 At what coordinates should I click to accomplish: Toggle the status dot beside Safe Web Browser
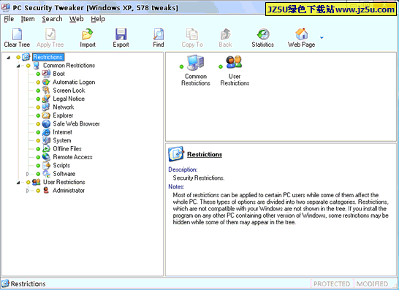pos(38,124)
